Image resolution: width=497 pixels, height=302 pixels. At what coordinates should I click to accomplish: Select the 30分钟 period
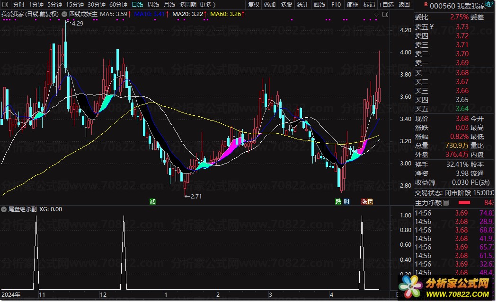point(97,4)
